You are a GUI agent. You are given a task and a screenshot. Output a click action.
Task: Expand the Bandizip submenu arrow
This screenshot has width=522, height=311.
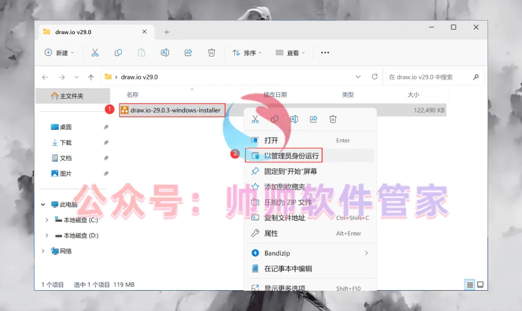point(366,253)
